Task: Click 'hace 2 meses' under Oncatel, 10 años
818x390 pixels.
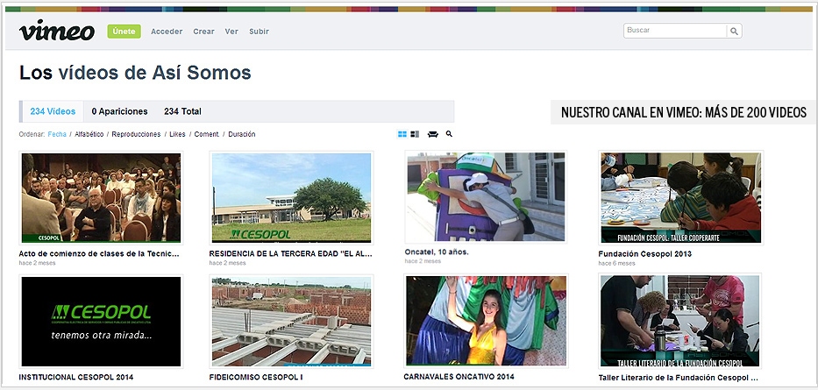Action: [x=423, y=261]
